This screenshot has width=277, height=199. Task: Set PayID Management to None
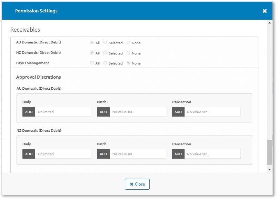(128, 63)
